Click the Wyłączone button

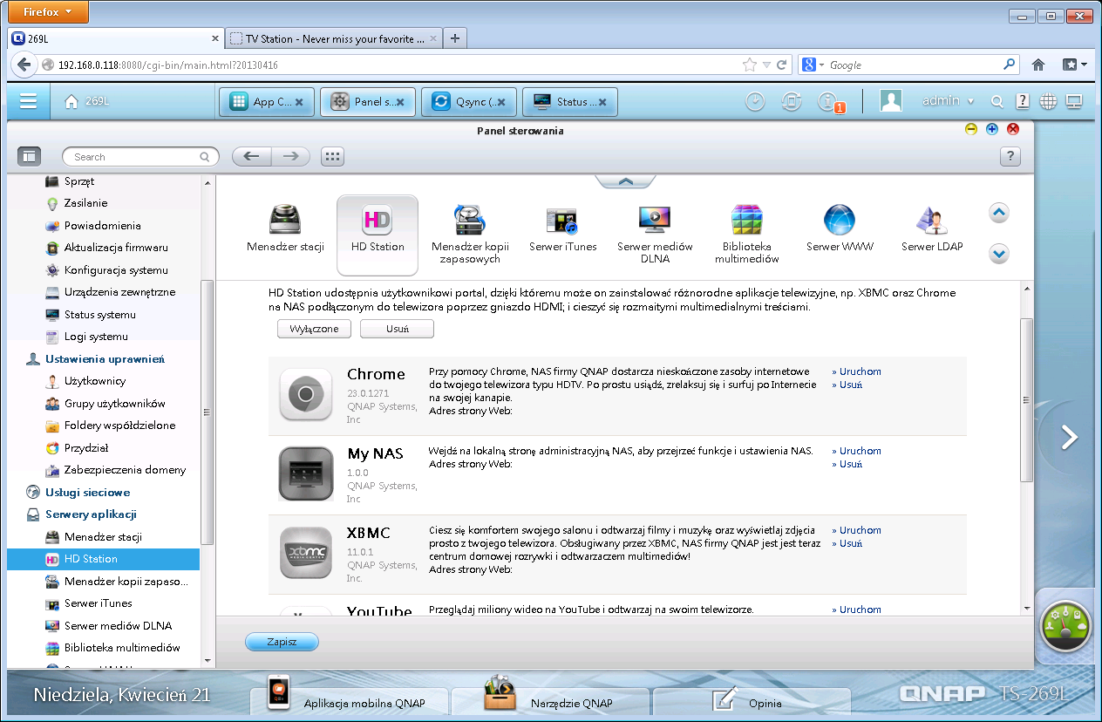314,329
